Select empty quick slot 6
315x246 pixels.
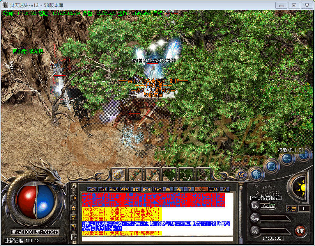[x=203, y=175]
